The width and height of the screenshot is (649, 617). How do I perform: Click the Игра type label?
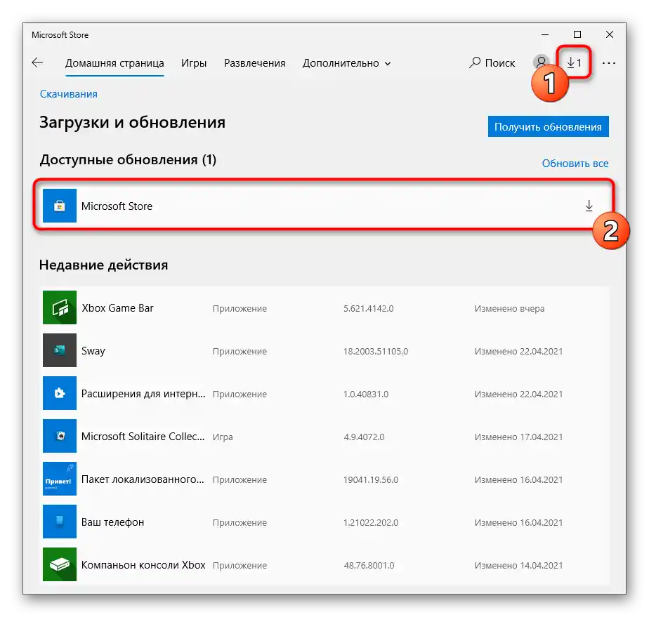click(223, 437)
